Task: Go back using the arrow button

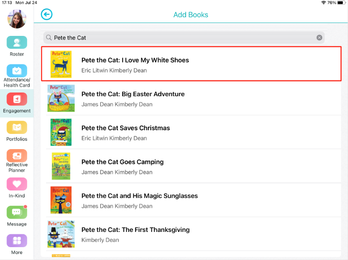Action: 47,14
